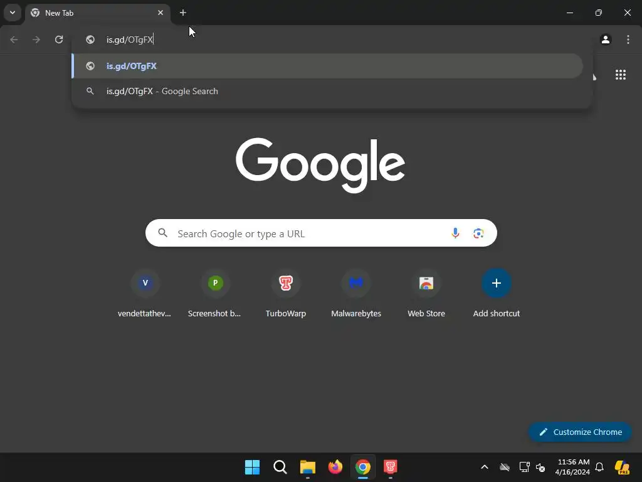Image resolution: width=642 pixels, height=482 pixels.
Task: Click the Chrome taskbar icon
Action: click(363, 467)
